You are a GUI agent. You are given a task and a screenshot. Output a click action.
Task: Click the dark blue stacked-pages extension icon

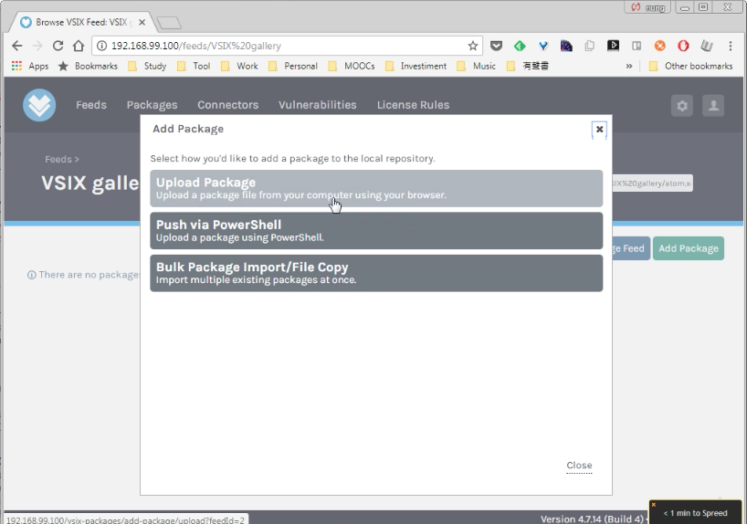[x=566, y=46]
